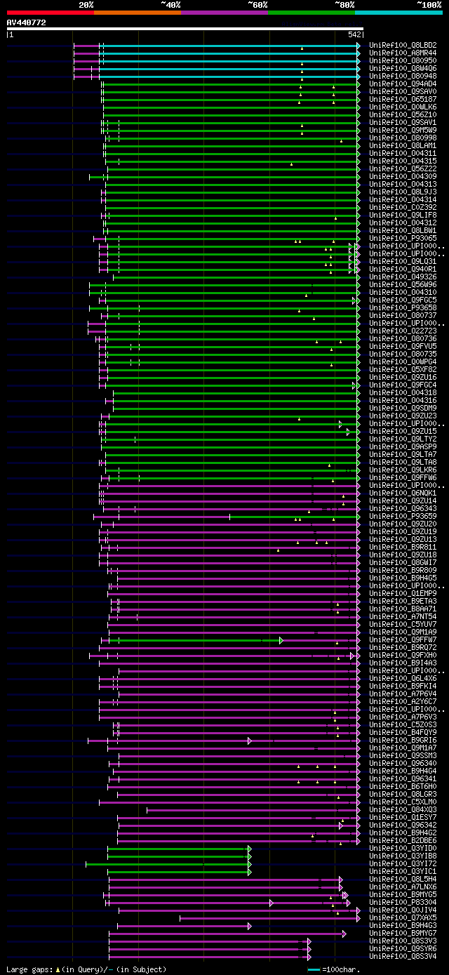The height and width of the screenshot is (975, 449).
Task: Click label UniRef100_Q8GWI7
Action: click(x=403, y=563)
